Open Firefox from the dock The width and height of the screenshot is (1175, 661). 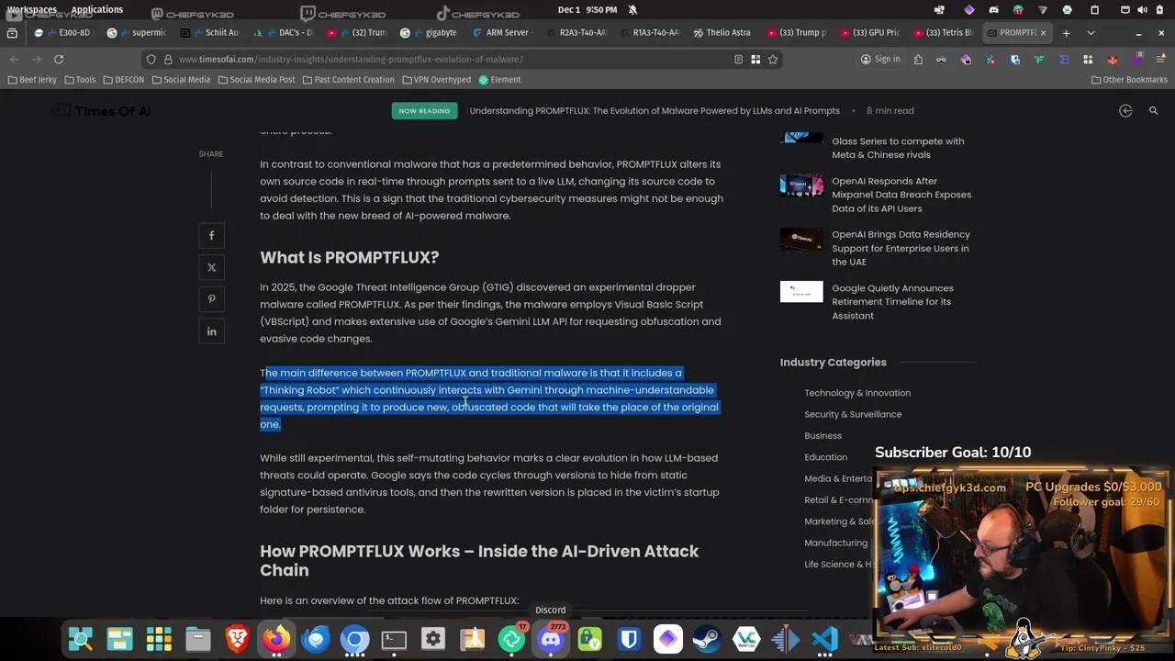(276, 639)
